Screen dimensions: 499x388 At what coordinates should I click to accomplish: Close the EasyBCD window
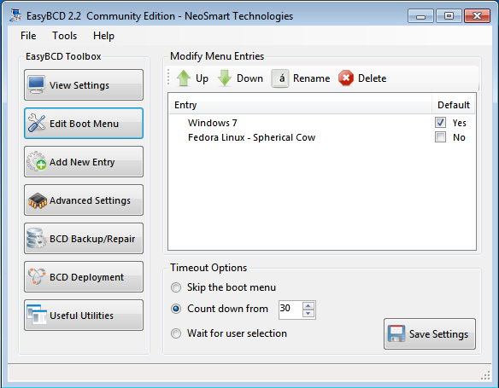(477, 16)
